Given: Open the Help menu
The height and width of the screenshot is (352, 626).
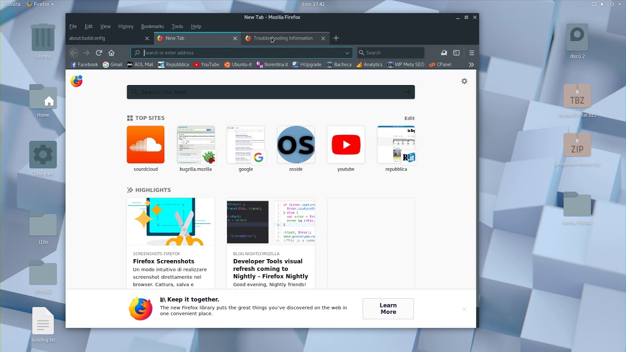Looking at the screenshot, I should coord(196,26).
